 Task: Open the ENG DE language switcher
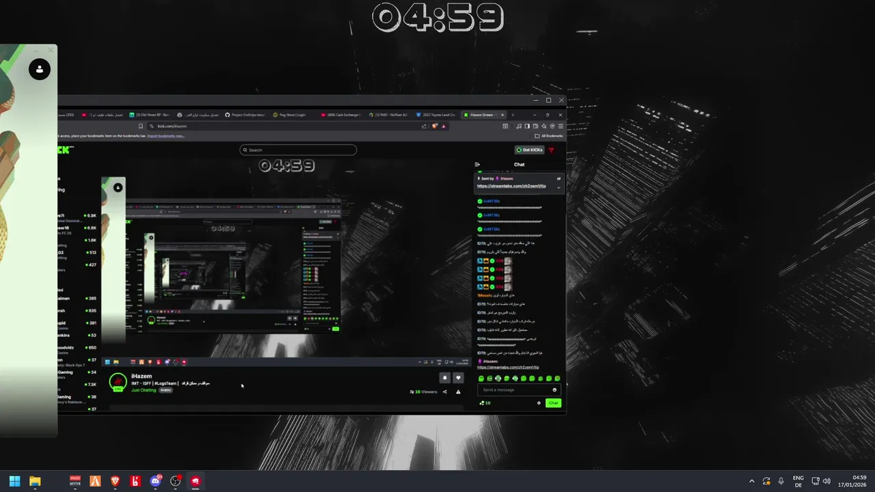click(x=798, y=481)
